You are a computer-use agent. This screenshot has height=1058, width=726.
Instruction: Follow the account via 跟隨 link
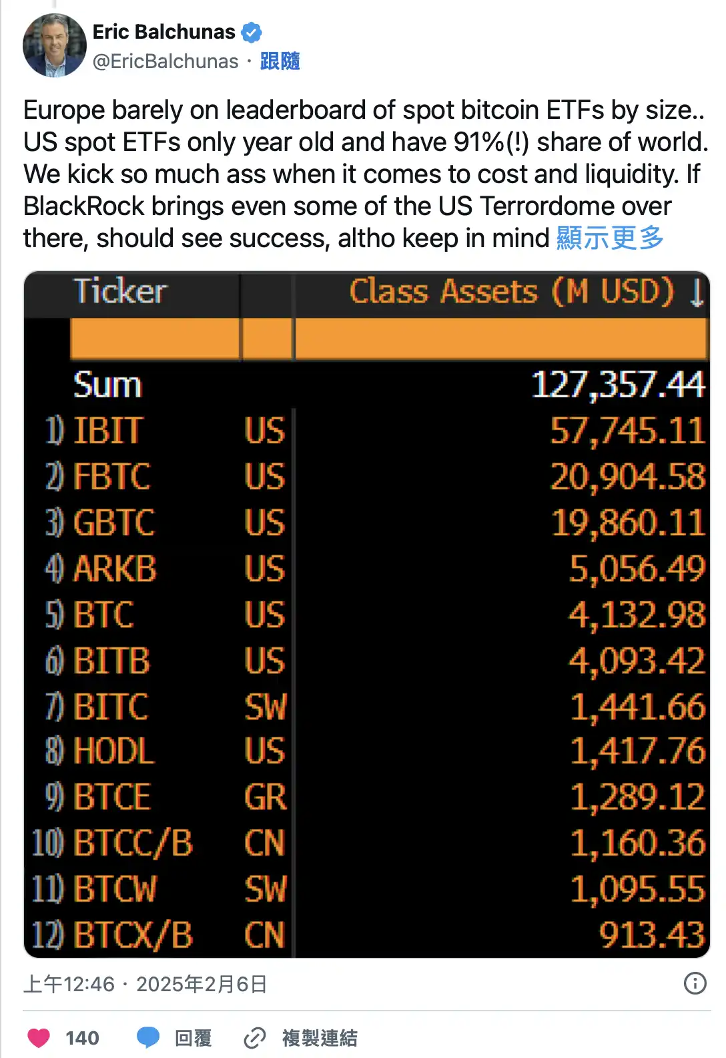280,61
